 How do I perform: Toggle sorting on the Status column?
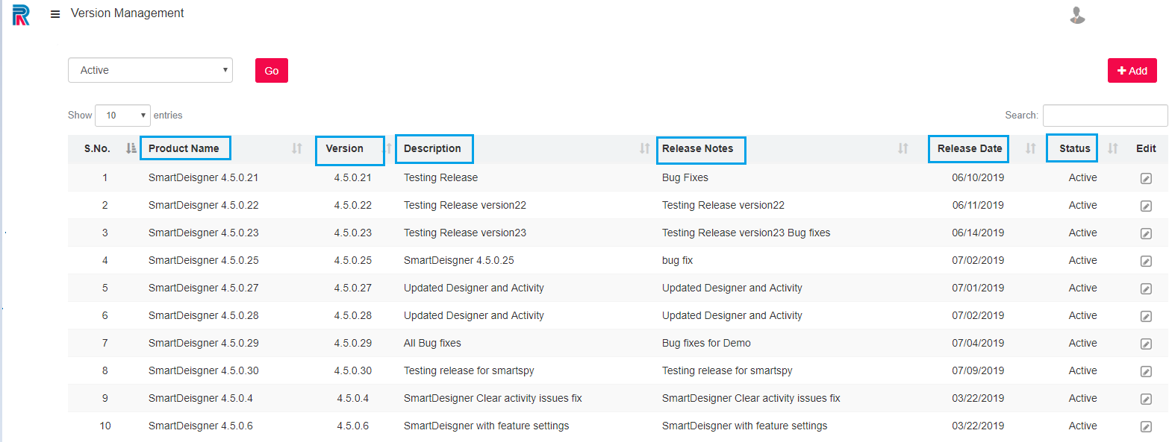[1112, 148]
